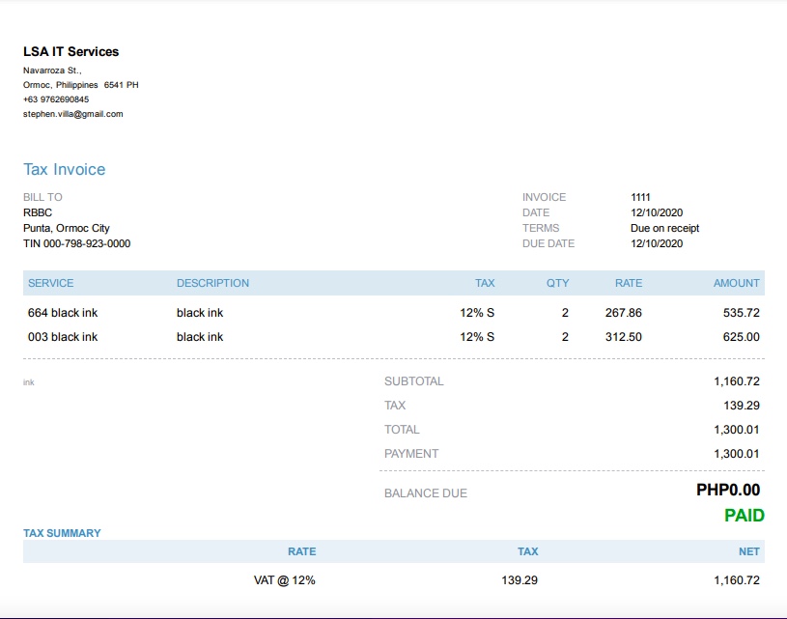Click the +63 9762690845 phone number
This screenshot has width=787, height=619.
coord(56,99)
